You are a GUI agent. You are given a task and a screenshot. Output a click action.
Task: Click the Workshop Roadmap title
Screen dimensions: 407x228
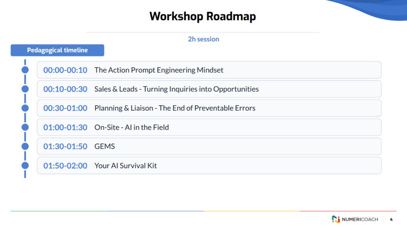click(203, 16)
